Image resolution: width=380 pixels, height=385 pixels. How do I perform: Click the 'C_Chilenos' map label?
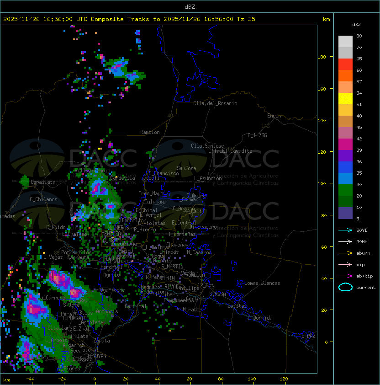(43, 199)
